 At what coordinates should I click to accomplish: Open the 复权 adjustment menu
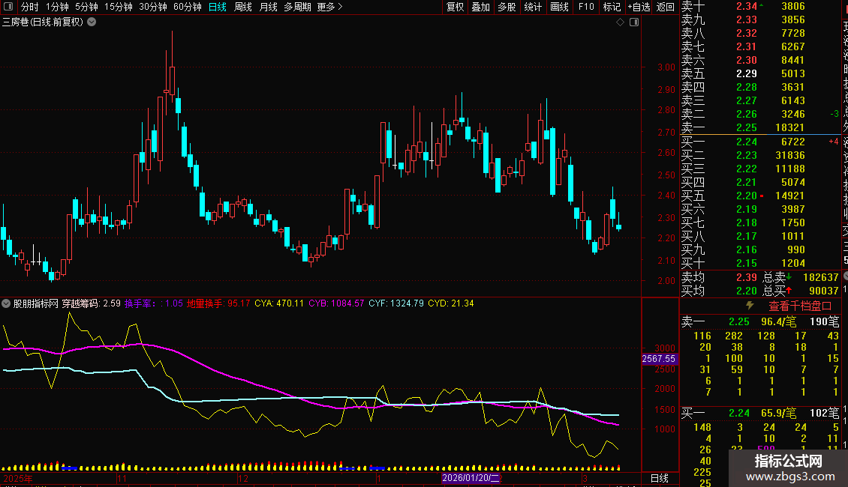[455, 7]
